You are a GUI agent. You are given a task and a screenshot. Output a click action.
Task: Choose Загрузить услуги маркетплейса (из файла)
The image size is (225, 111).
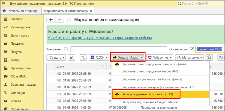[160, 79]
